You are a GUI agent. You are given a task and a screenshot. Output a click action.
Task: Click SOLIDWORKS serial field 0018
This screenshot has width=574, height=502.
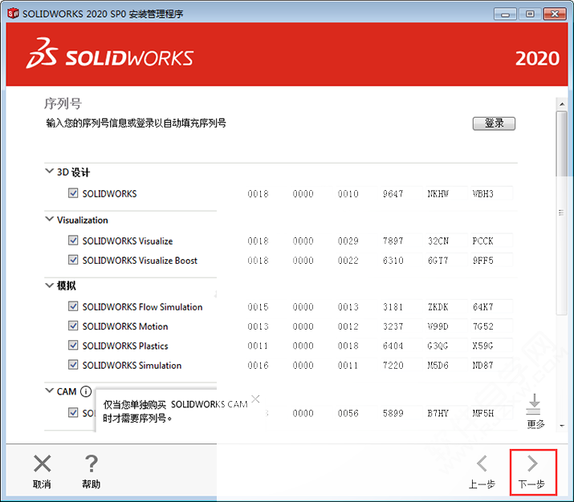[x=258, y=193]
